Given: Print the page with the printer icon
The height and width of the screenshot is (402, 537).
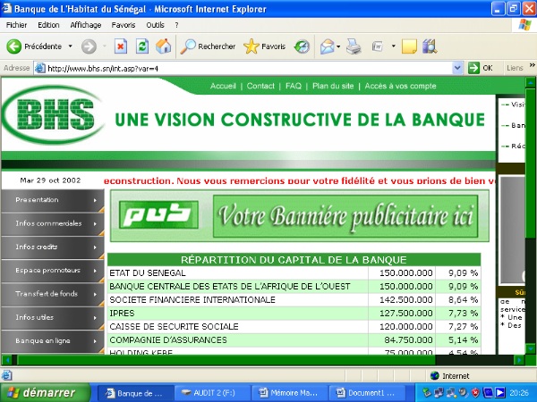Looking at the screenshot, I should [354, 46].
